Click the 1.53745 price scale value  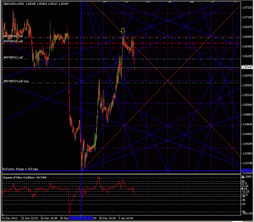pos(247,163)
